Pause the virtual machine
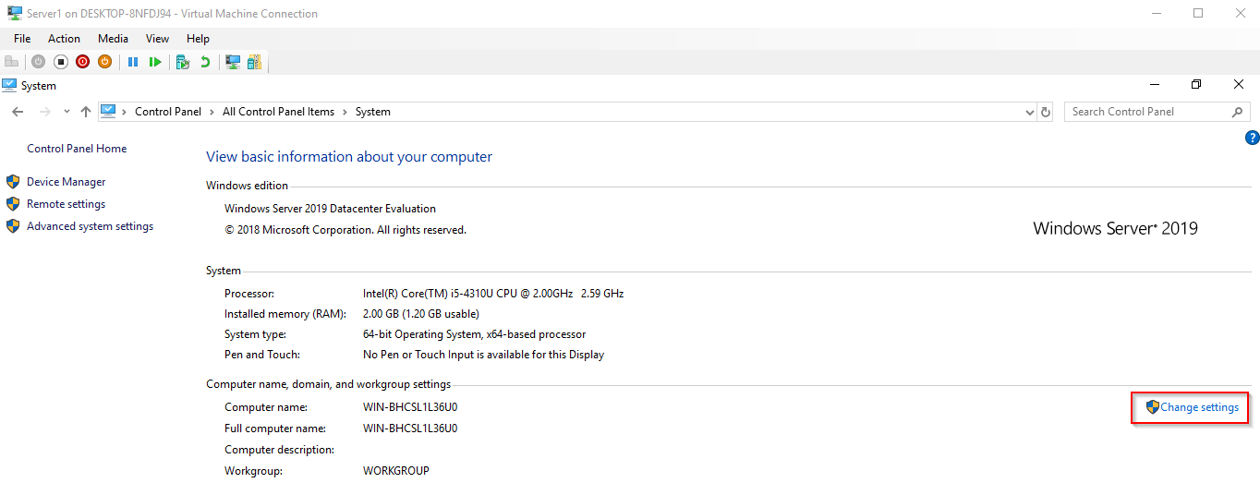The height and width of the screenshot is (495, 1260). [x=133, y=62]
